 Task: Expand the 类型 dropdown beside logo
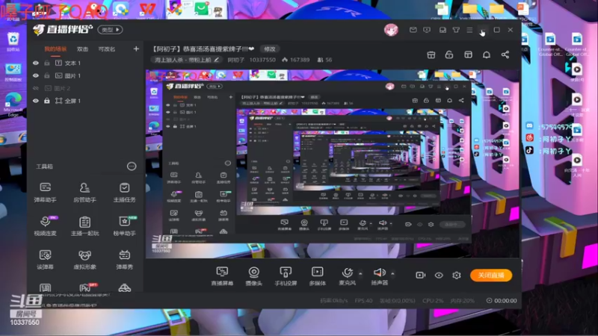click(110, 29)
